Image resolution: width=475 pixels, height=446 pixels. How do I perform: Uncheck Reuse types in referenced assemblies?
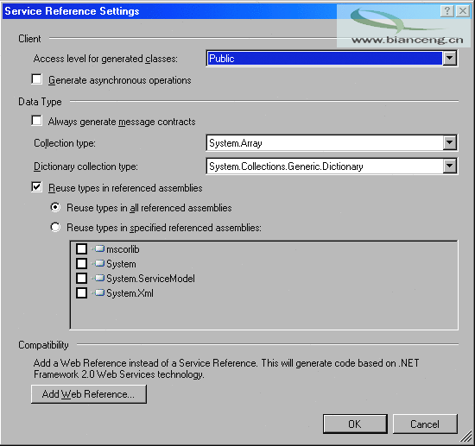tap(36, 187)
